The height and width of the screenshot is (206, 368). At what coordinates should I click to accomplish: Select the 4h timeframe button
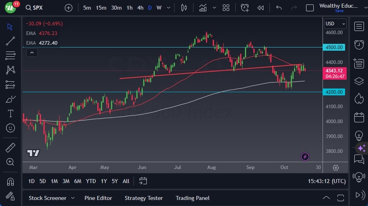pyautogui.click(x=140, y=8)
